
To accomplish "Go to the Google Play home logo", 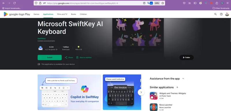I will click(x=17, y=14).
